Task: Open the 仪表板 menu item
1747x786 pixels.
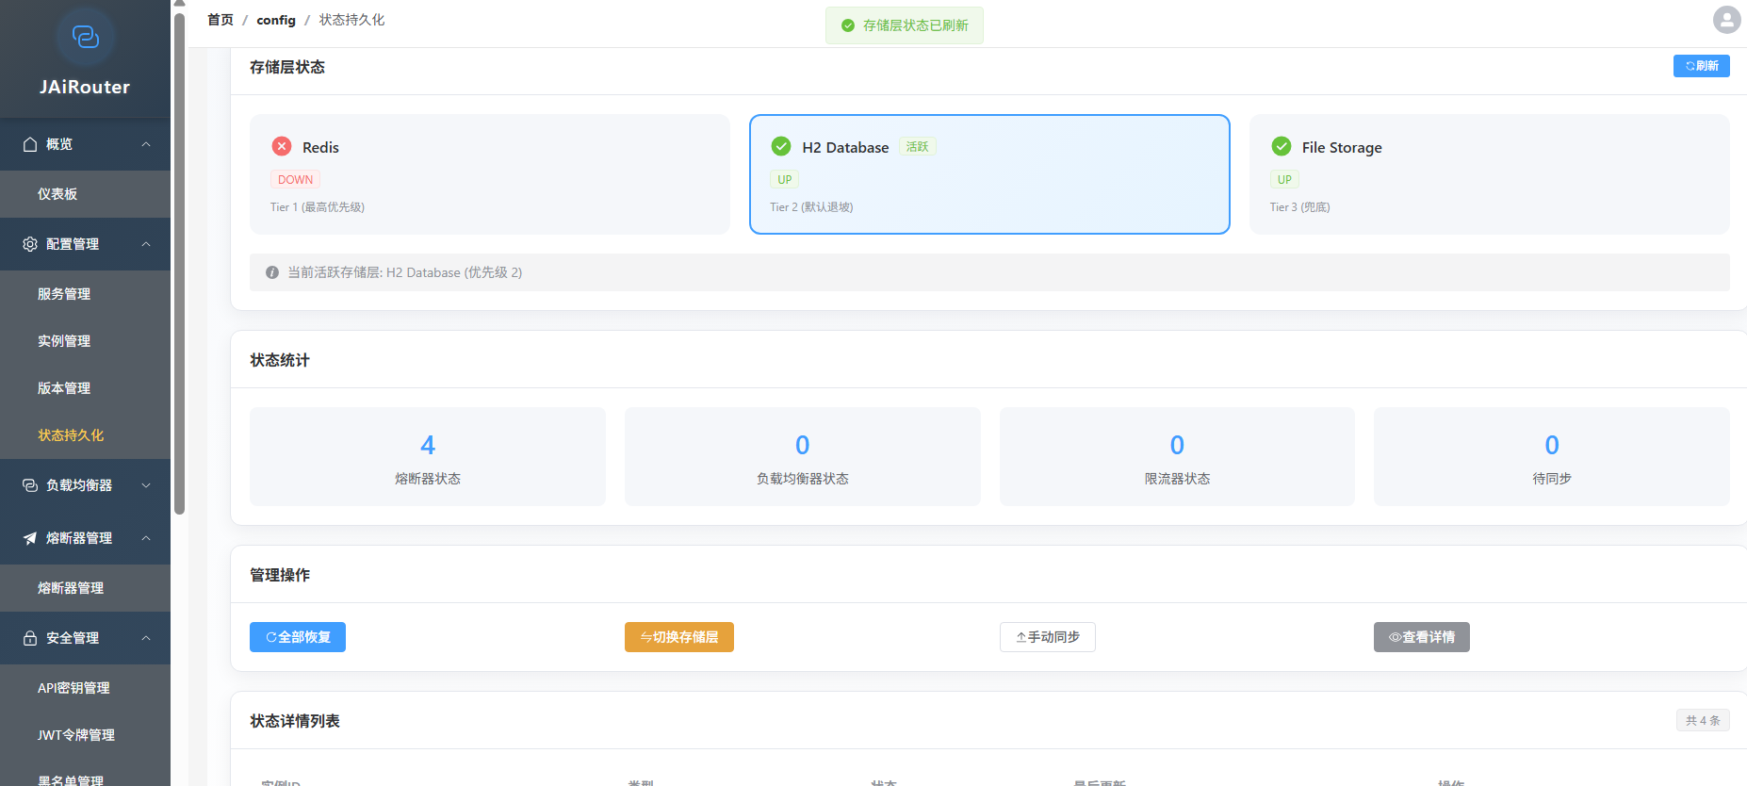Action: [x=85, y=194]
